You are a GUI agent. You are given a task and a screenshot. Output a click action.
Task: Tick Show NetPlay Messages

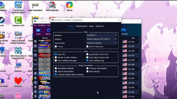point(56,61)
